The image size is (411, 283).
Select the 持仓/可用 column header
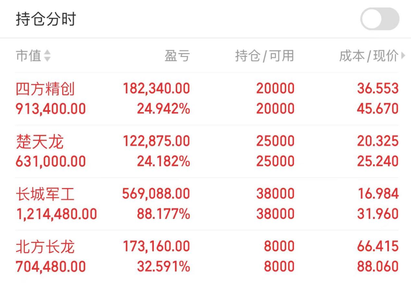coord(265,56)
